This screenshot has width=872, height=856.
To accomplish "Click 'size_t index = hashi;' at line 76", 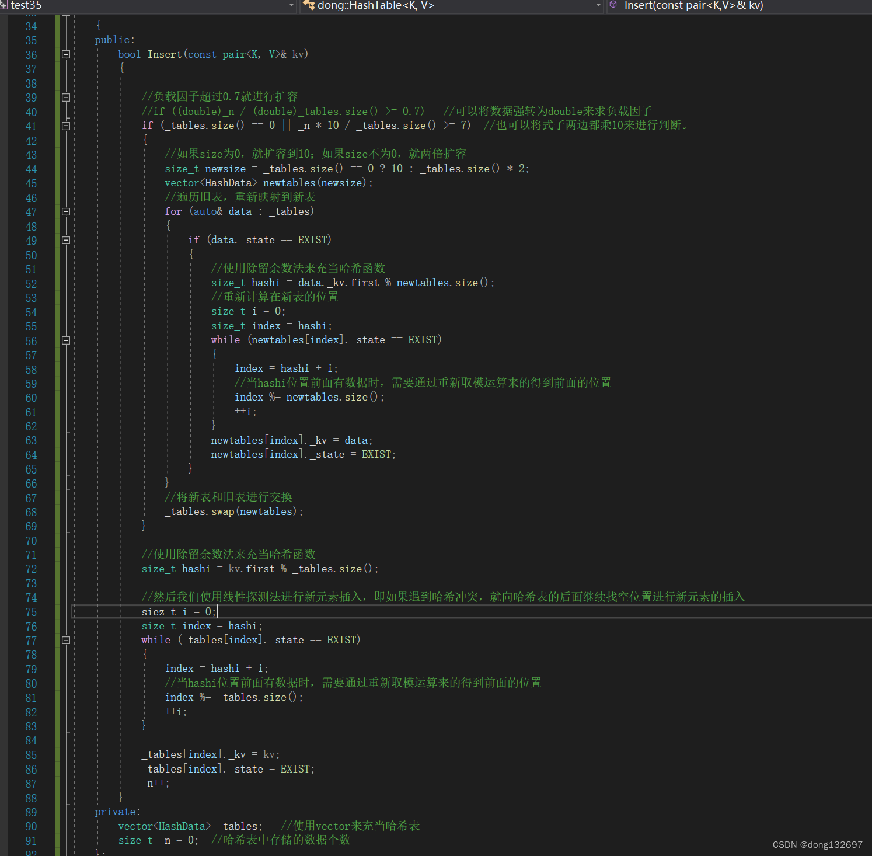I will pyautogui.click(x=202, y=626).
